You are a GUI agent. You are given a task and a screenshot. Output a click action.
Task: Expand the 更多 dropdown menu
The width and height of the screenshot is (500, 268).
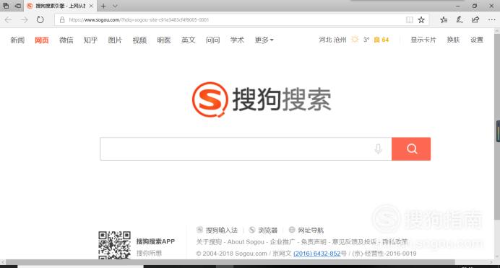(264, 40)
